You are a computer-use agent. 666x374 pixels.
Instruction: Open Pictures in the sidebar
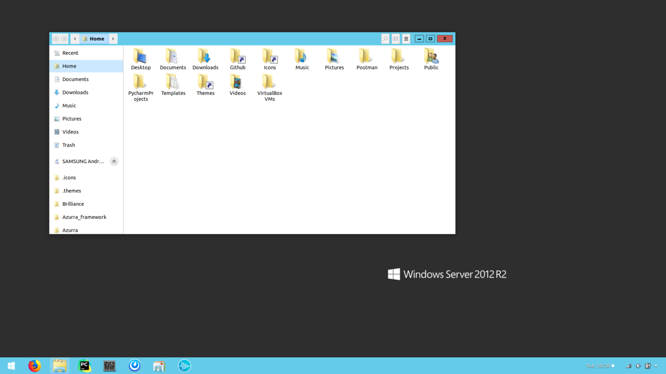pyautogui.click(x=86, y=119)
